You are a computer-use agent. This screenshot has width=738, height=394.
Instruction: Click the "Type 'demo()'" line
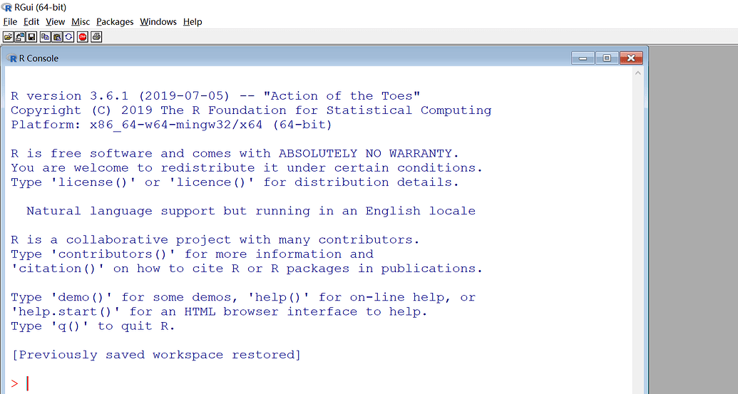tap(243, 297)
